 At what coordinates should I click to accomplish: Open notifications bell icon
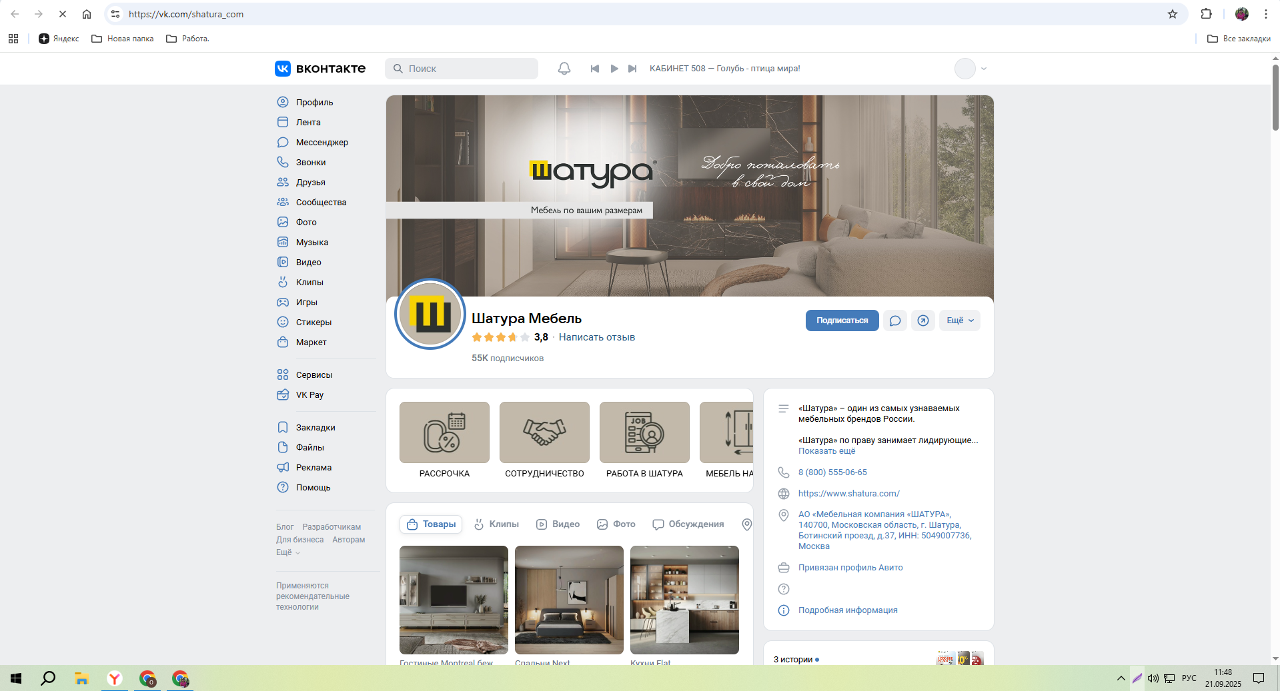click(x=564, y=69)
